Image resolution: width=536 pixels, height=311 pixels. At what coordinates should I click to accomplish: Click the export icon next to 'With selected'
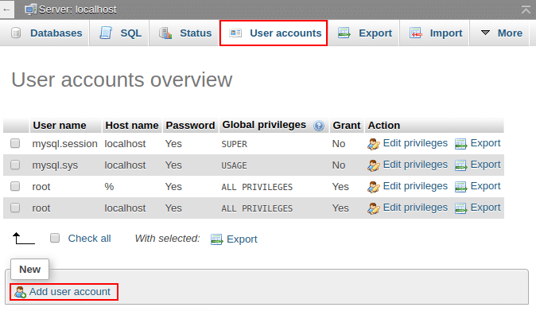point(217,239)
